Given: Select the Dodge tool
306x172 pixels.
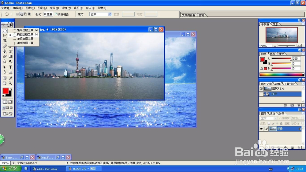Looking at the screenshot, I should 10,61.
